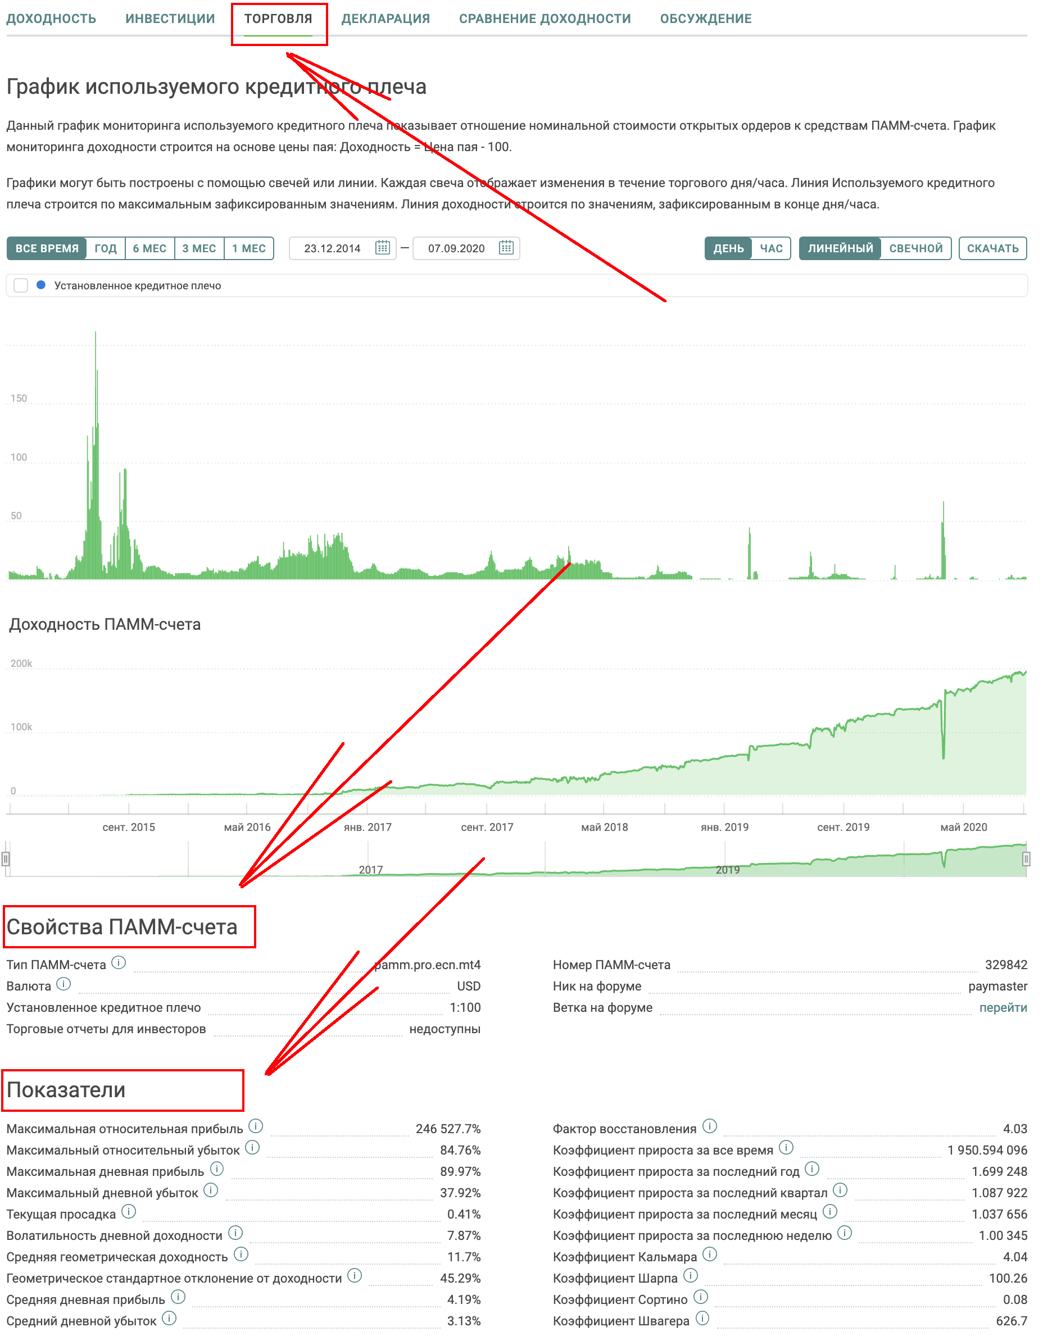The height and width of the screenshot is (1336, 1043).
Task: Select the ГОД time range
Action: click(106, 248)
